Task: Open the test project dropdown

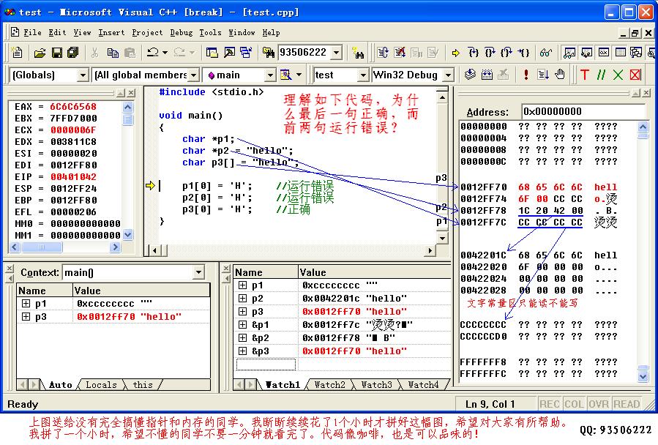Action: pos(364,75)
